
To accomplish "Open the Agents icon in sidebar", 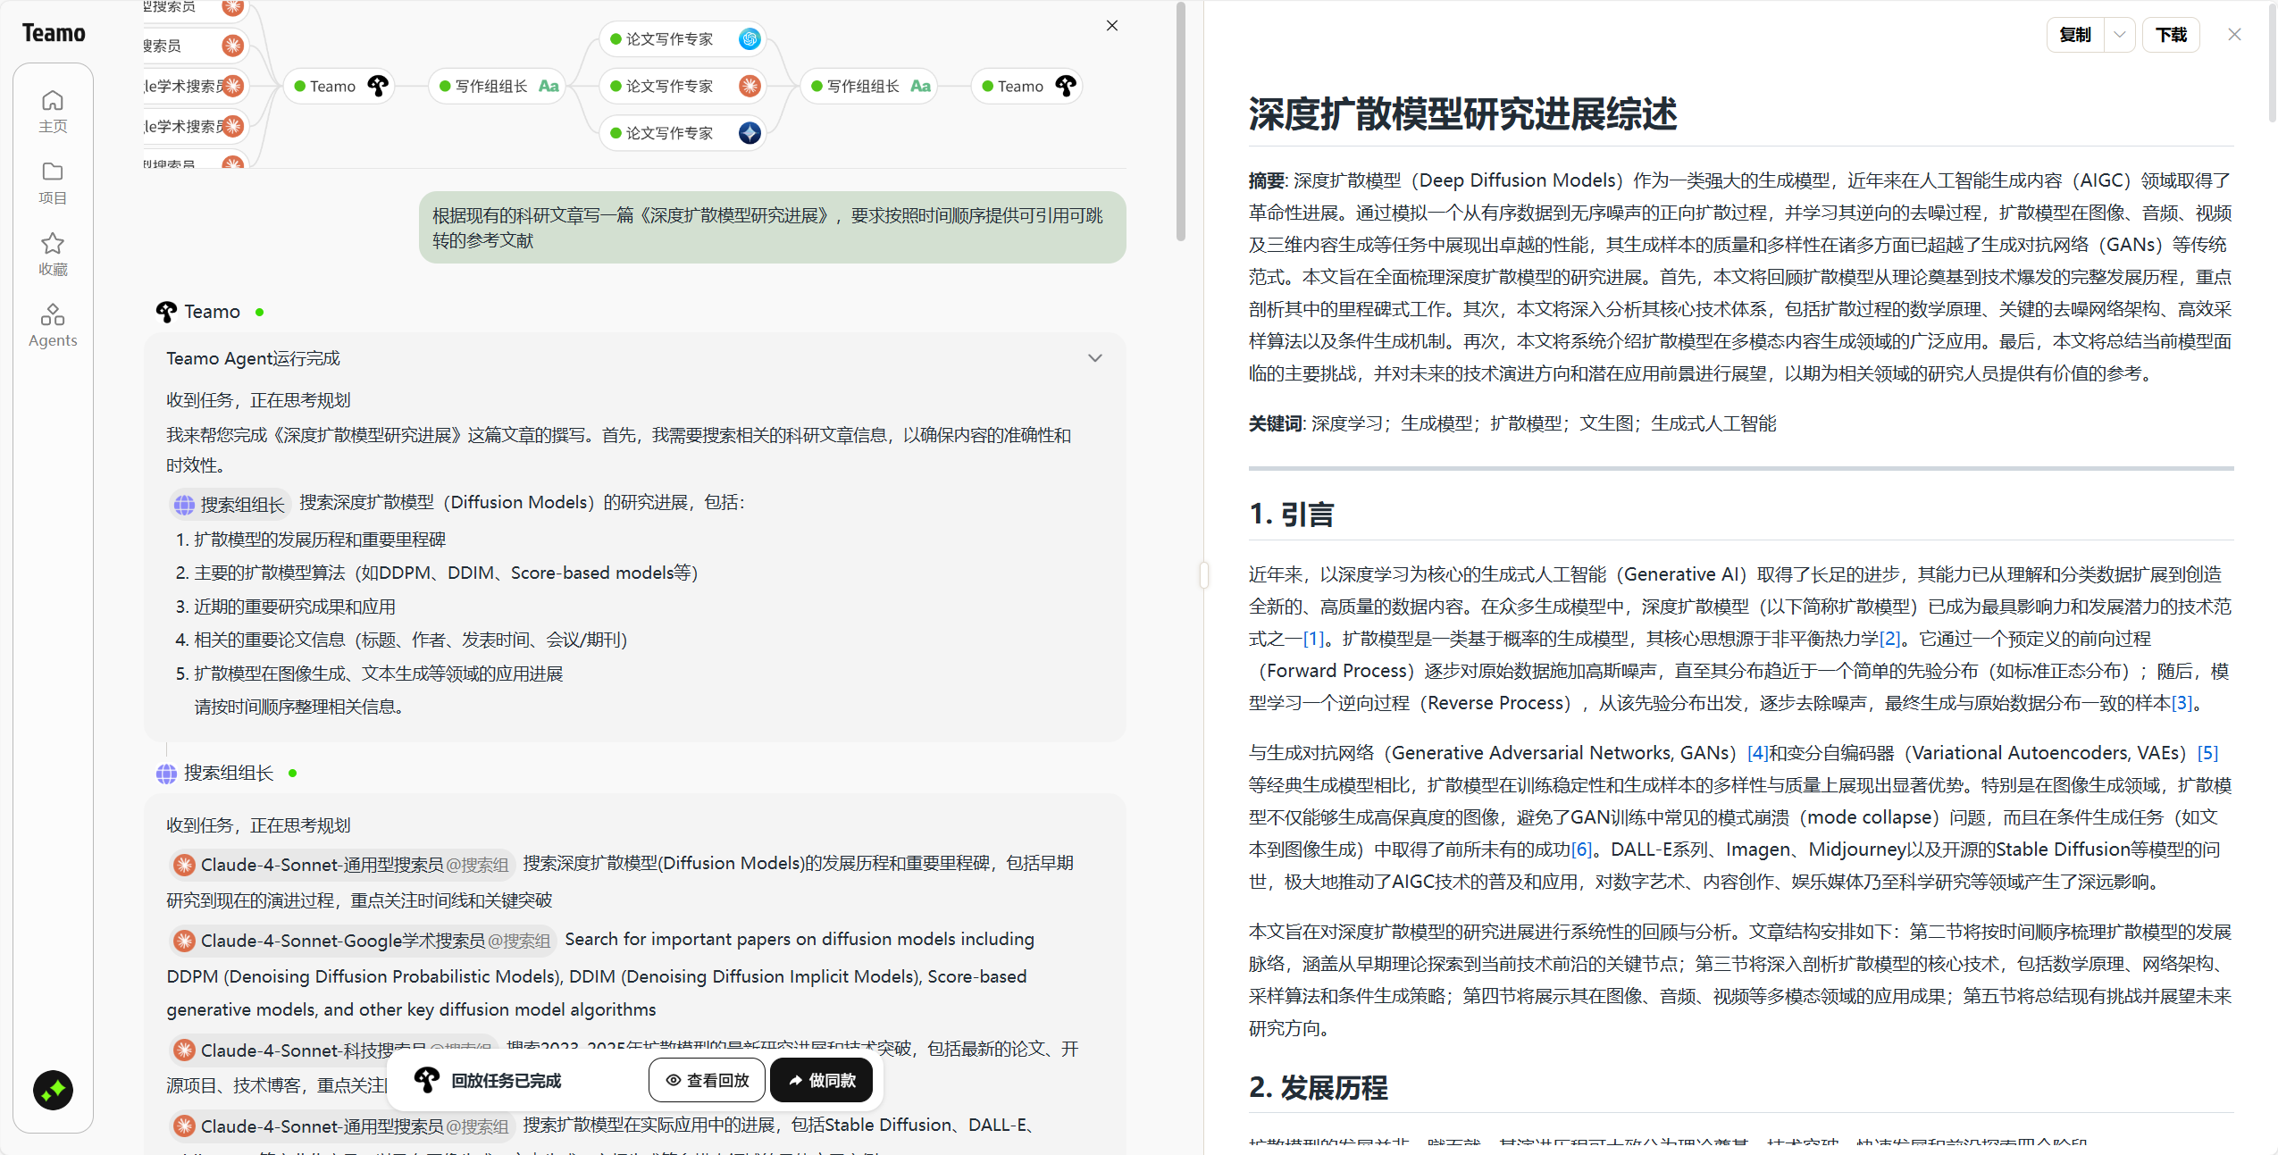I will click(x=53, y=326).
